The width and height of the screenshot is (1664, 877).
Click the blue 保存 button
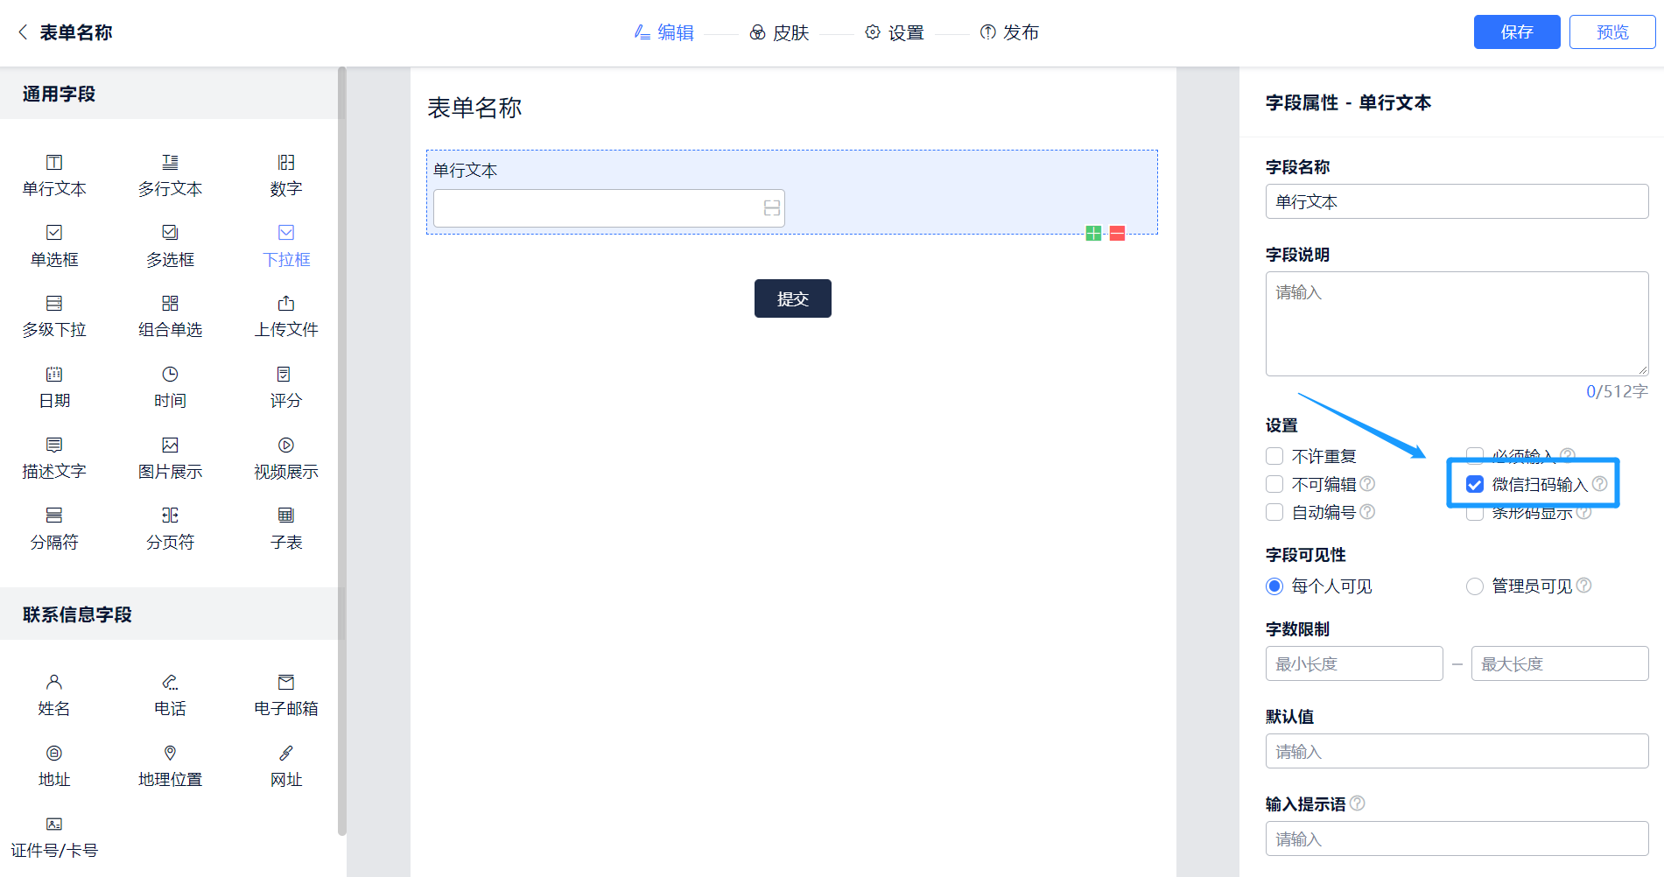click(1516, 32)
